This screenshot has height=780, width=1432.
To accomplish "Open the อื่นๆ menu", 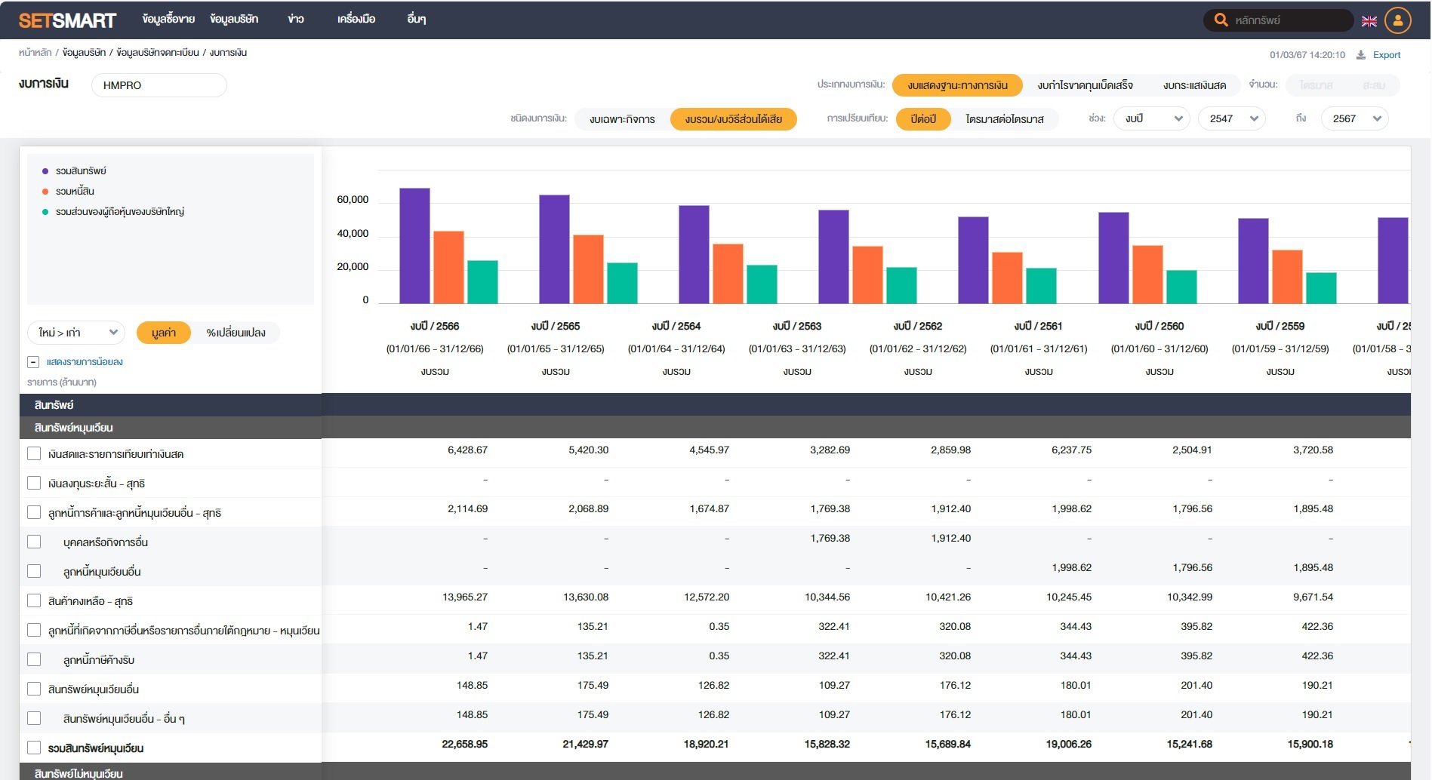I will (x=416, y=20).
